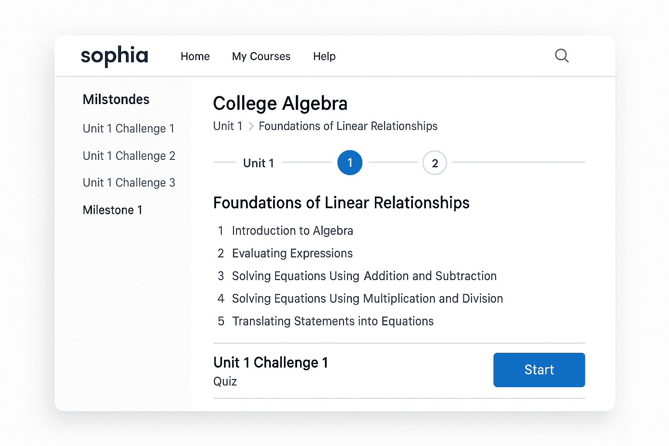Select Unit 1 Challenge 3 in sidebar
669x446 pixels.
129,182
